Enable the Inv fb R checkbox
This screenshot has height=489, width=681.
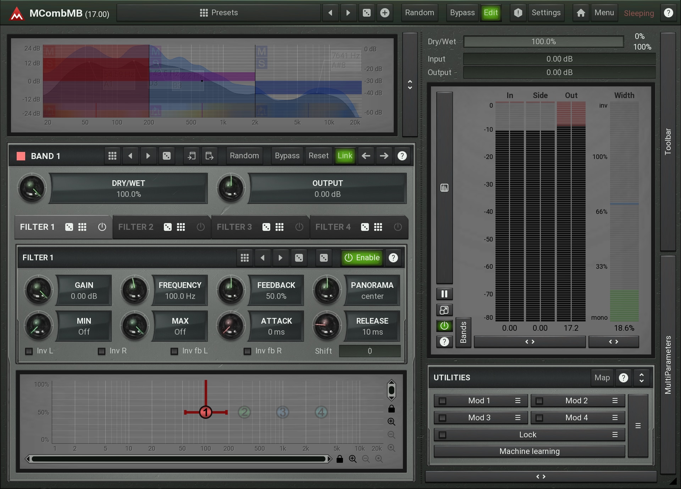pyautogui.click(x=247, y=351)
